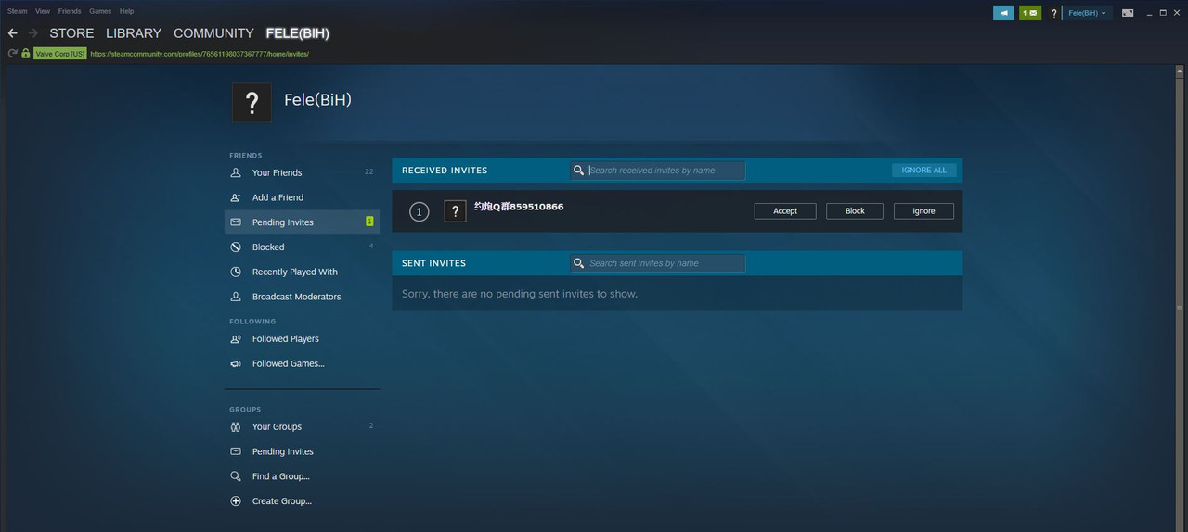Go to the STORE tab
Image resolution: width=1188 pixels, height=532 pixels.
point(71,33)
